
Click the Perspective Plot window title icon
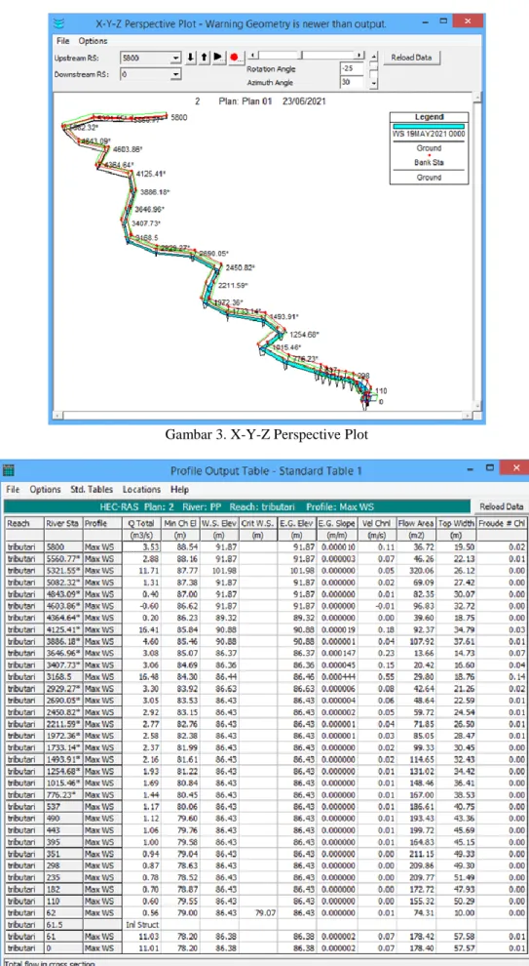(59, 24)
